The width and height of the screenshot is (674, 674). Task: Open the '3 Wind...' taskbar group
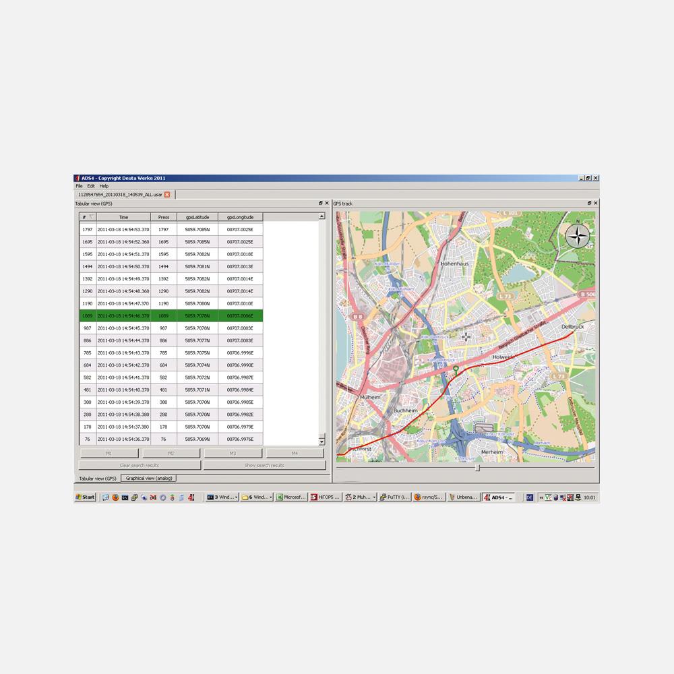[222, 497]
